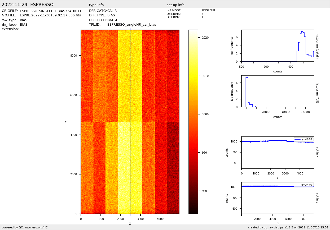Click the qc_rawdisp.py creation timestamp footer
This screenshot has width=330, height=230.
(x=288, y=227)
